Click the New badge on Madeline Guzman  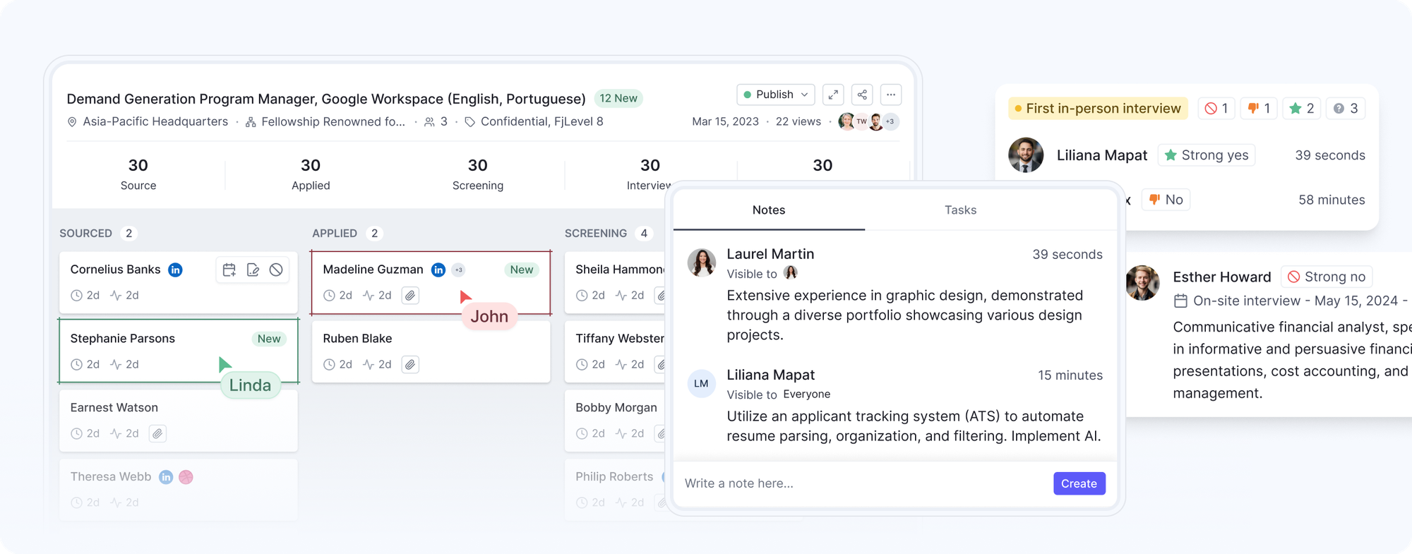[522, 270]
